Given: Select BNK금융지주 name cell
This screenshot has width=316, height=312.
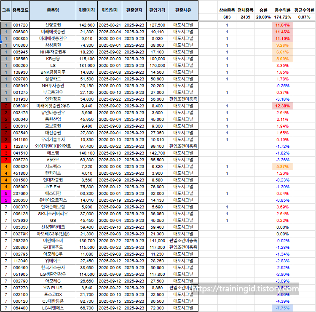Looking at the screenshot, I should tap(53, 72).
